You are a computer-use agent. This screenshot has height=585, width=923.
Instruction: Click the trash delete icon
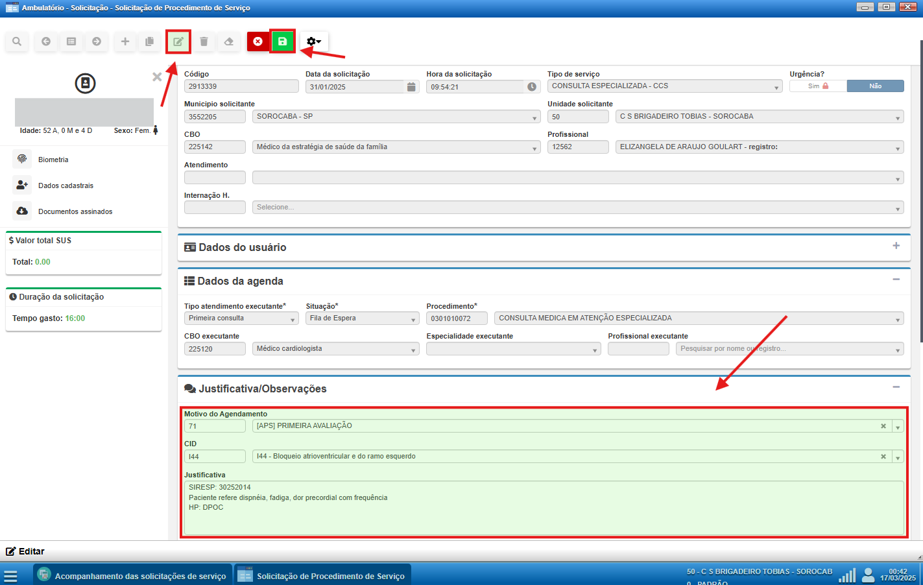point(204,42)
